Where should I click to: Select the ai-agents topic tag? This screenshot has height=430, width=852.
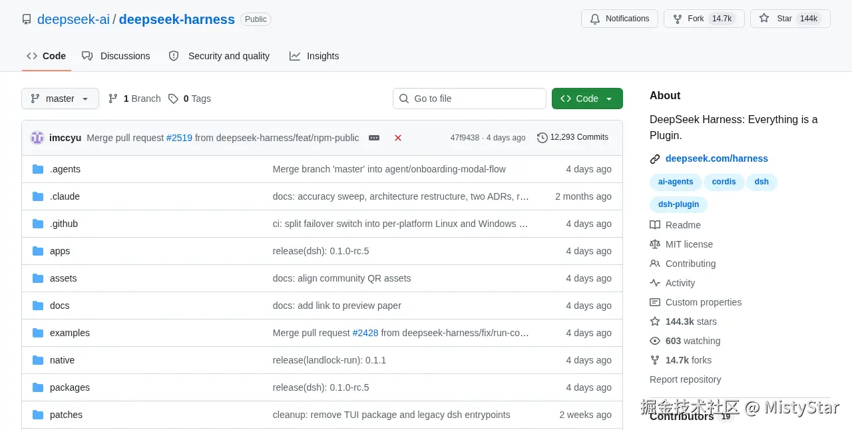tap(676, 182)
